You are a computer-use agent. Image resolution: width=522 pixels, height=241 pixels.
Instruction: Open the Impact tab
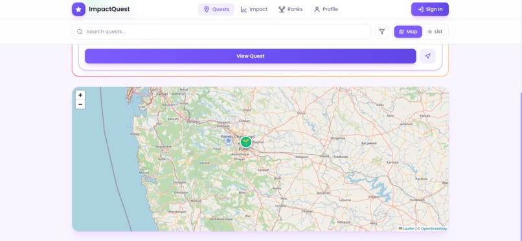click(x=254, y=9)
